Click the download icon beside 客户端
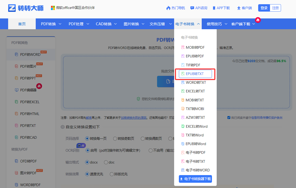Screen dimensions: 296x188 (239, 8)
